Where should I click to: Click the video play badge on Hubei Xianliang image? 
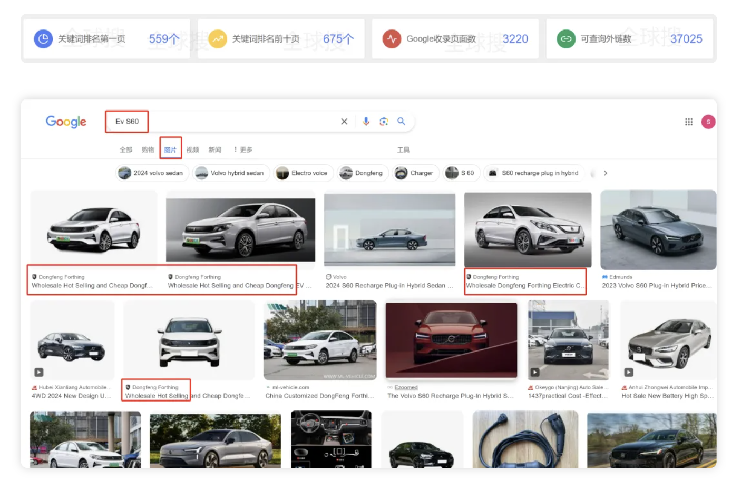pos(39,372)
